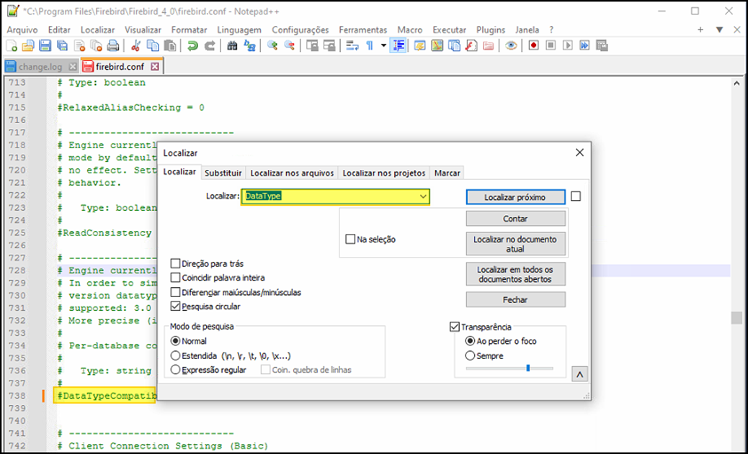Image resolution: width=748 pixels, height=454 pixels.
Task: Open Folder as Workspace toolbar icon
Action: click(488, 46)
